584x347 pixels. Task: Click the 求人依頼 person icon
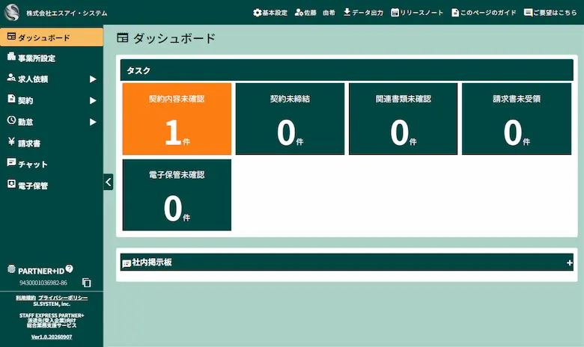(11, 77)
